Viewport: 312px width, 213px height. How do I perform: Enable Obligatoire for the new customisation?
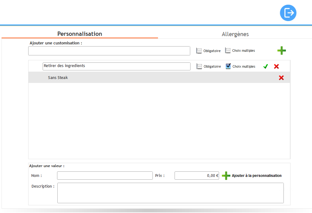(199, 51)
